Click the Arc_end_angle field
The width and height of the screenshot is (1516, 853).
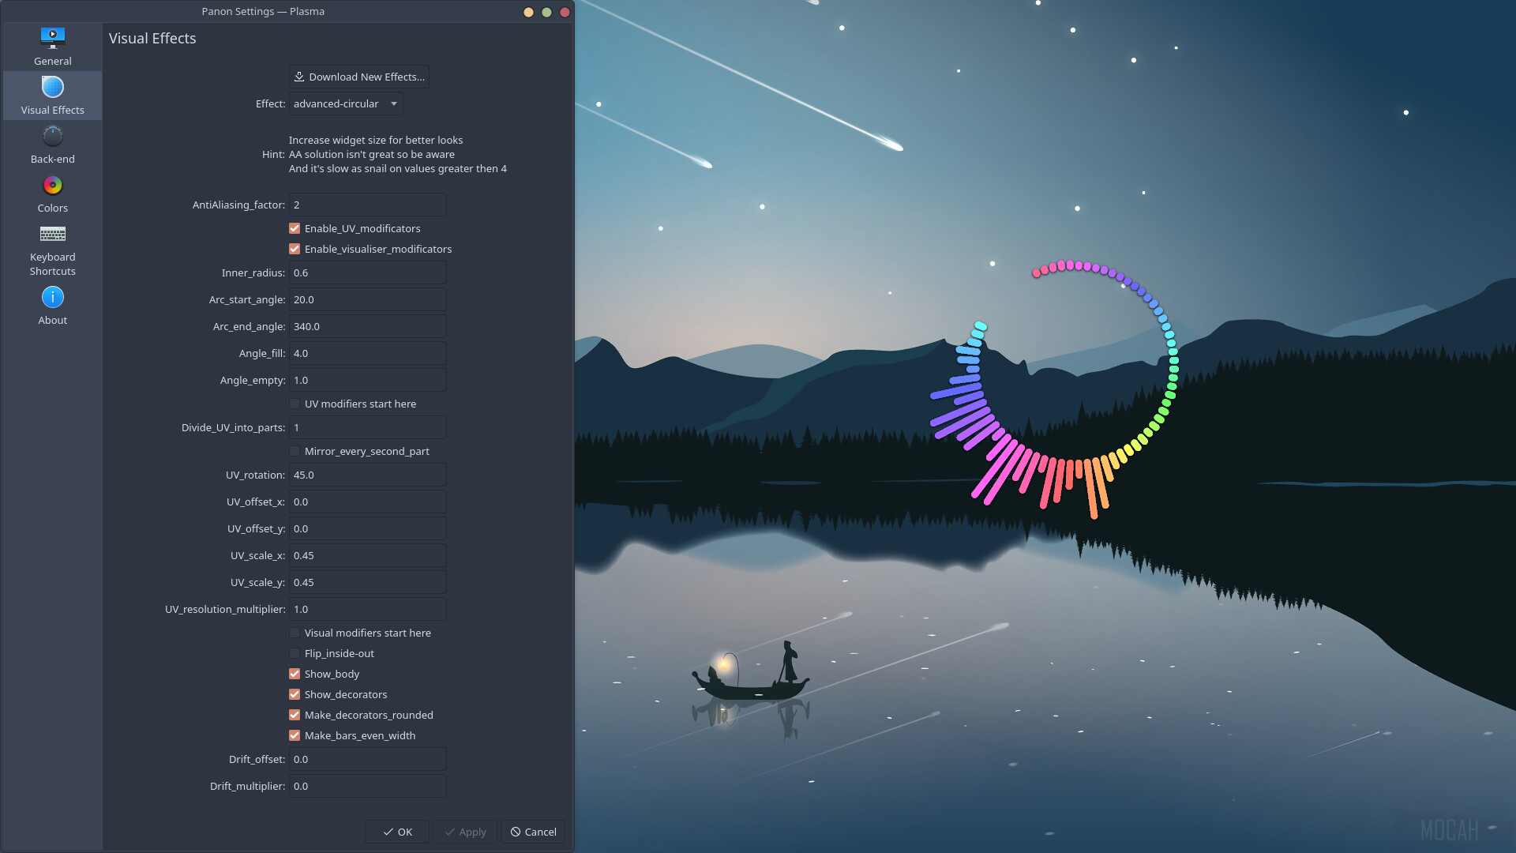coord(367,326)
